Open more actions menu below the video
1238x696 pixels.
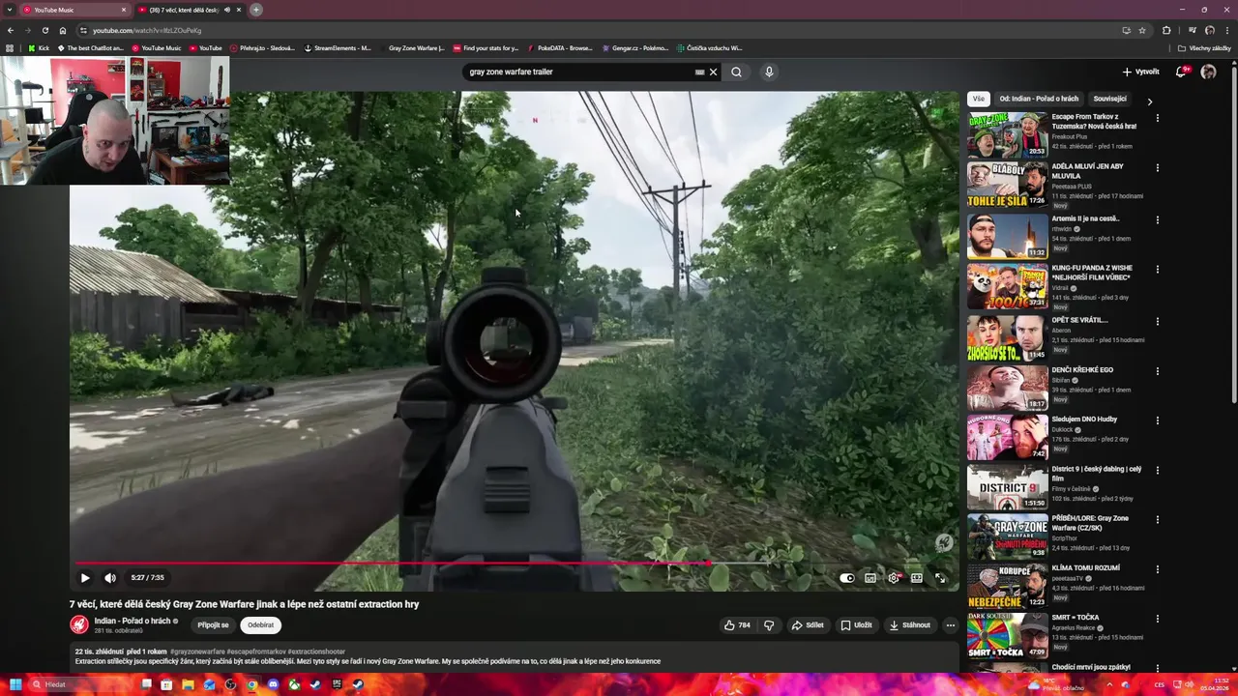click(951, 625)
